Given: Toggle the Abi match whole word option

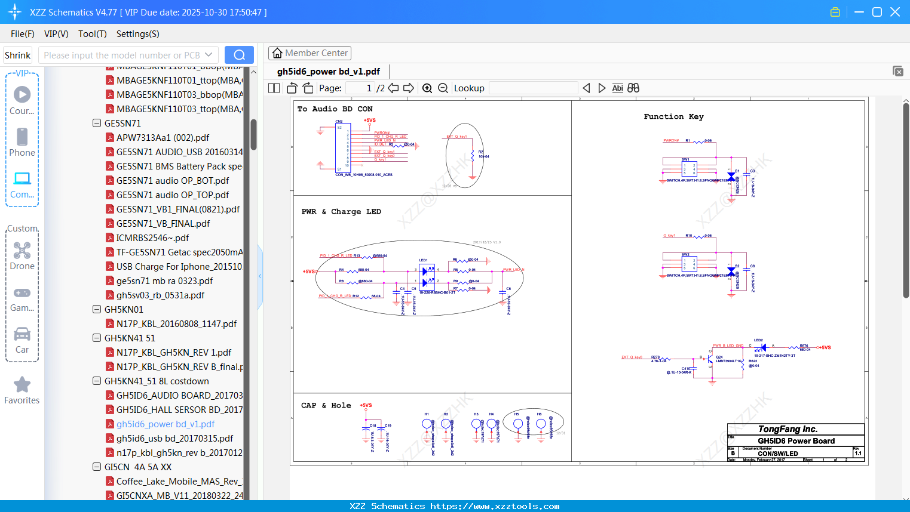Looking at the screenshot, I should (x=617, y=88).
